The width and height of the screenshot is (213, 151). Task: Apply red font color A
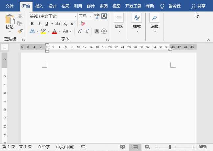click(x=54, y=31)
